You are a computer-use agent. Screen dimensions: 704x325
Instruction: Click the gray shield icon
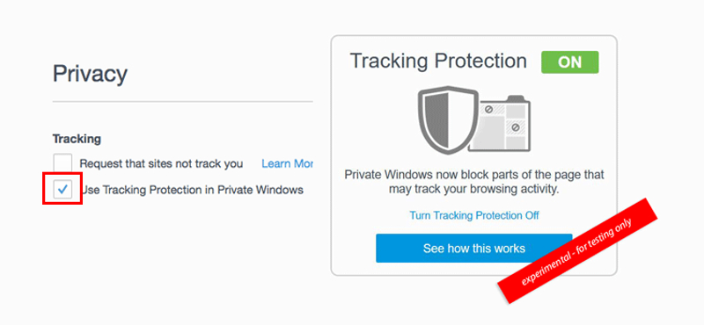tap(448, 119)
